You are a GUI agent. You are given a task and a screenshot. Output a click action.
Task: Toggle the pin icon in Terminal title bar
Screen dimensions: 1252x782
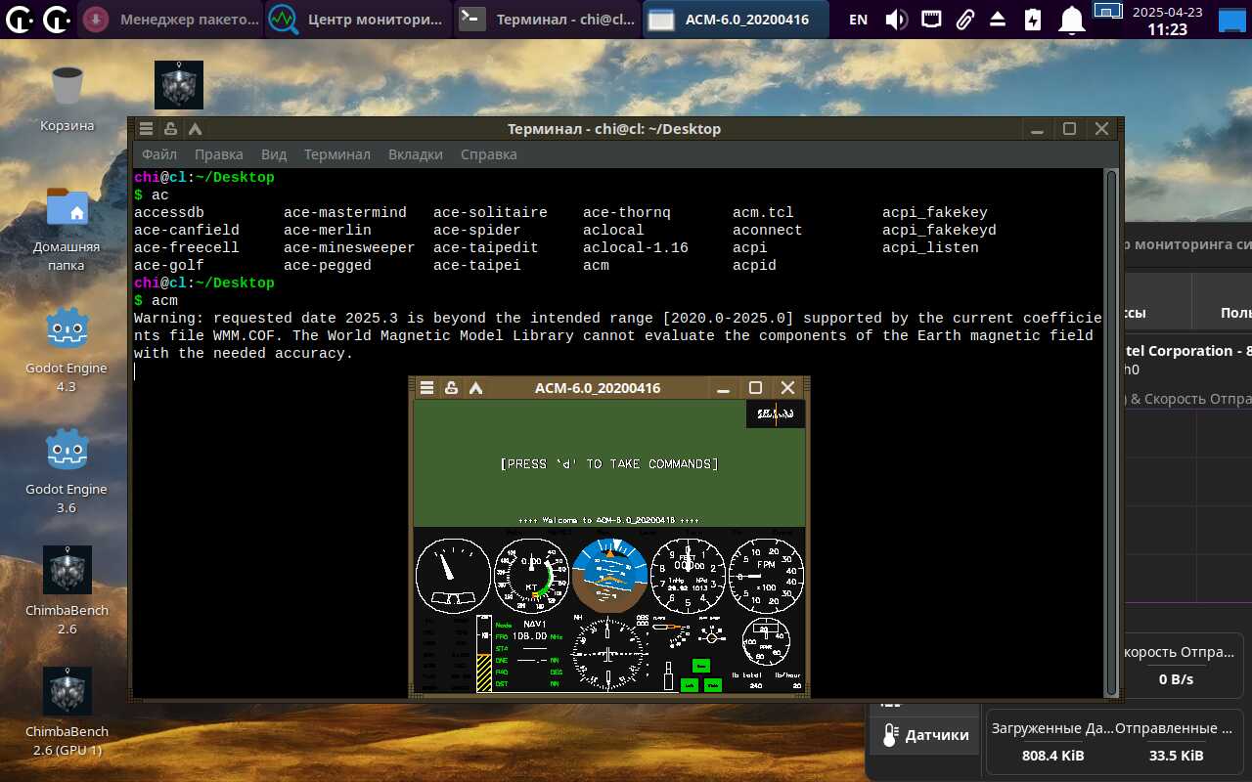click(170, 129)
